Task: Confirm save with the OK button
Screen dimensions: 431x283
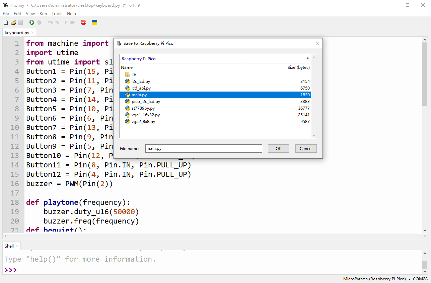Action: (x=279, y=148)
